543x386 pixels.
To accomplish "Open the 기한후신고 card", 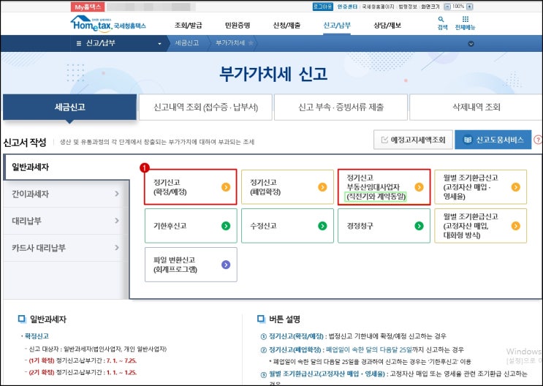I will tap(191, 226).
